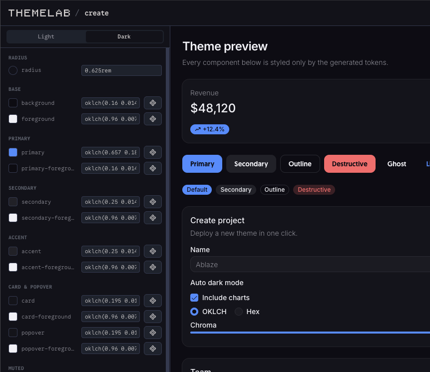Edit the primary oklch value field

(110, 152)
